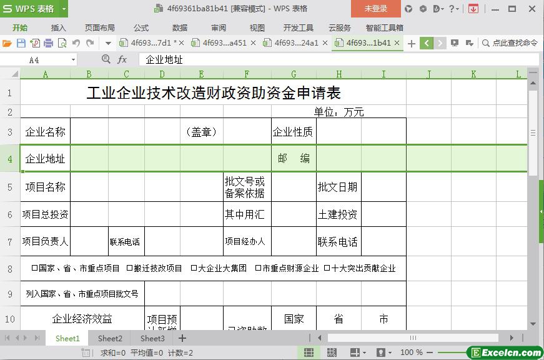
Task: Click the print icon in toolbar
Action: coord(49,43)
